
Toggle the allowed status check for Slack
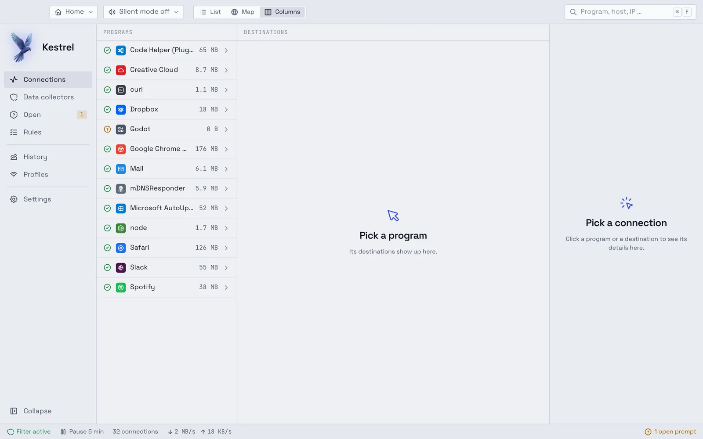107,268
